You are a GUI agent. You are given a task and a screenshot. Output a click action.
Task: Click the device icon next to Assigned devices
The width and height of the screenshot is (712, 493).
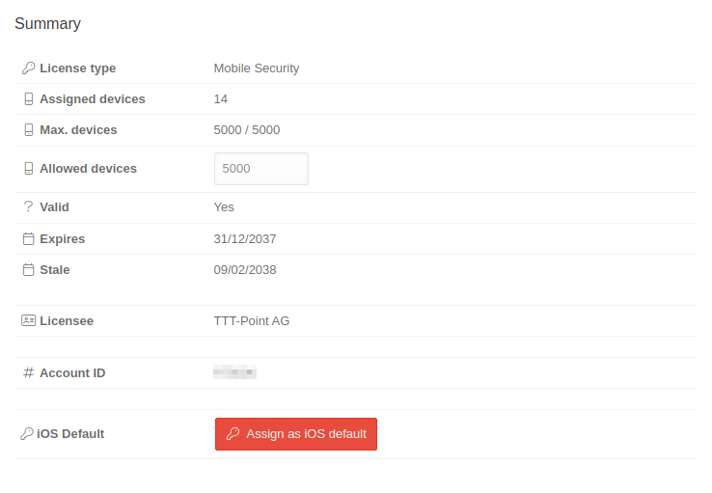coord(28,99)
